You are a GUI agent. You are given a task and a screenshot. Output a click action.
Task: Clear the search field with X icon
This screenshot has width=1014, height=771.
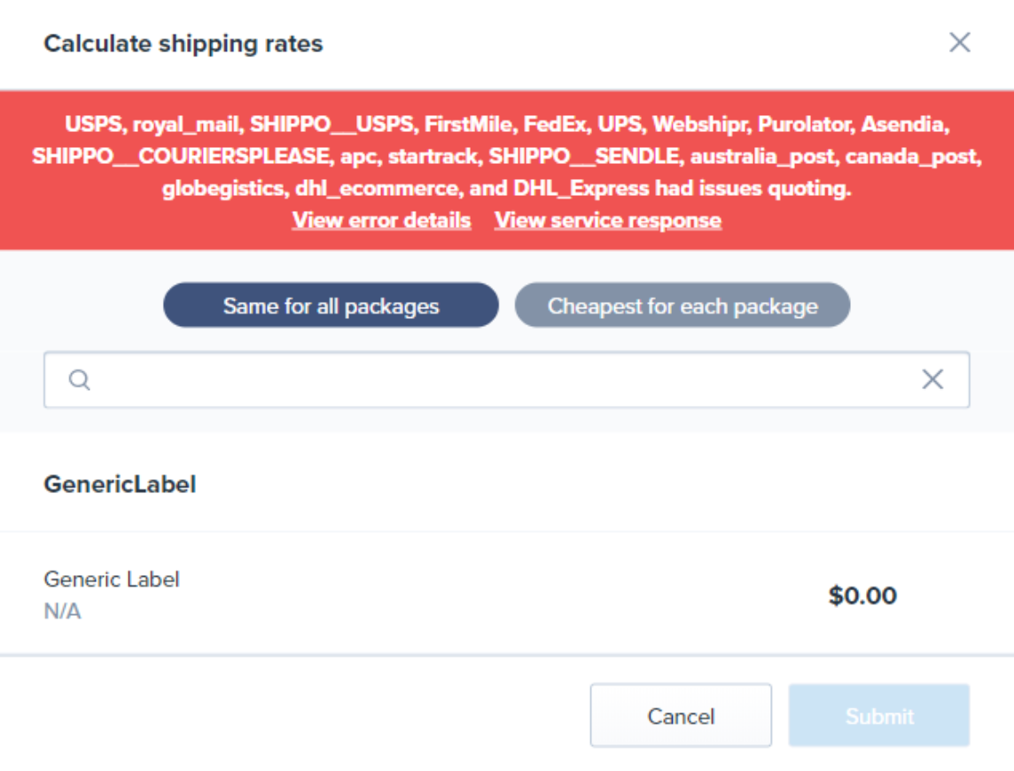coord(932,380)
